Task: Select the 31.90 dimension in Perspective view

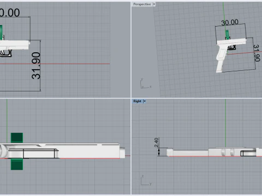Action: pyautogui.click(x=257, y=53)
